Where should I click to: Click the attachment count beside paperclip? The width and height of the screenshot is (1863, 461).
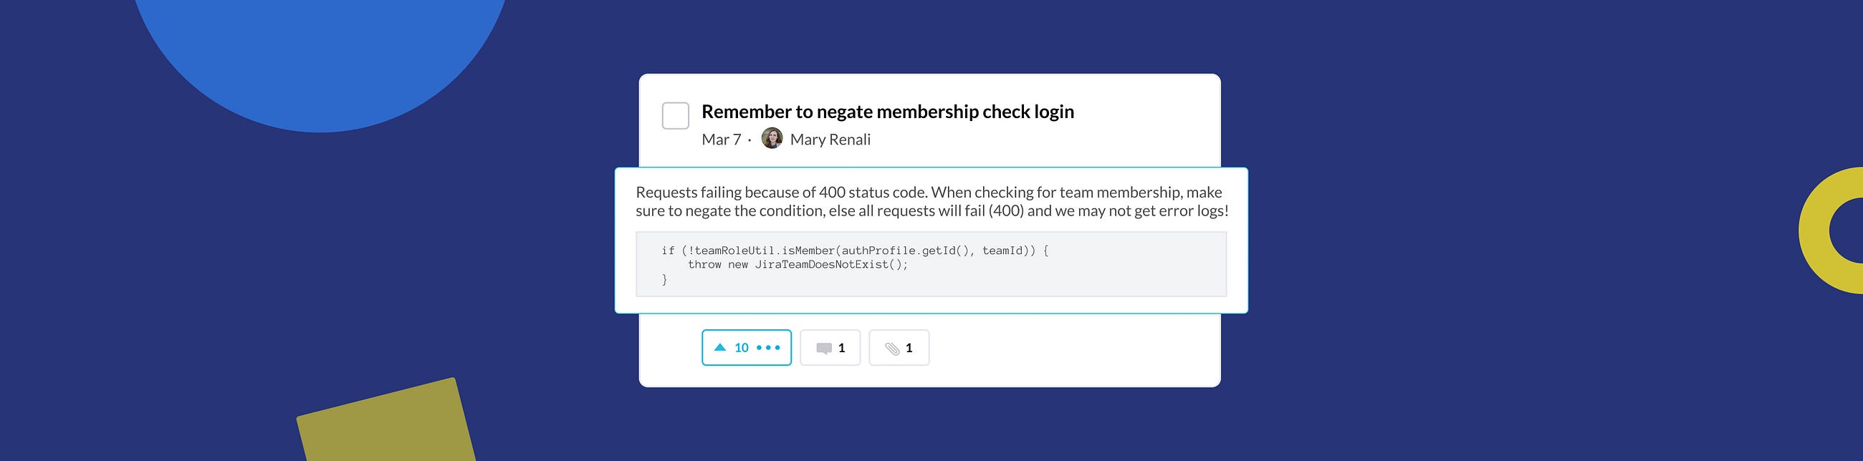[x=909, y=349]
